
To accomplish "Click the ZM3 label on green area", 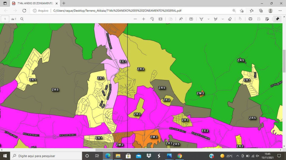I will (200, 93).
